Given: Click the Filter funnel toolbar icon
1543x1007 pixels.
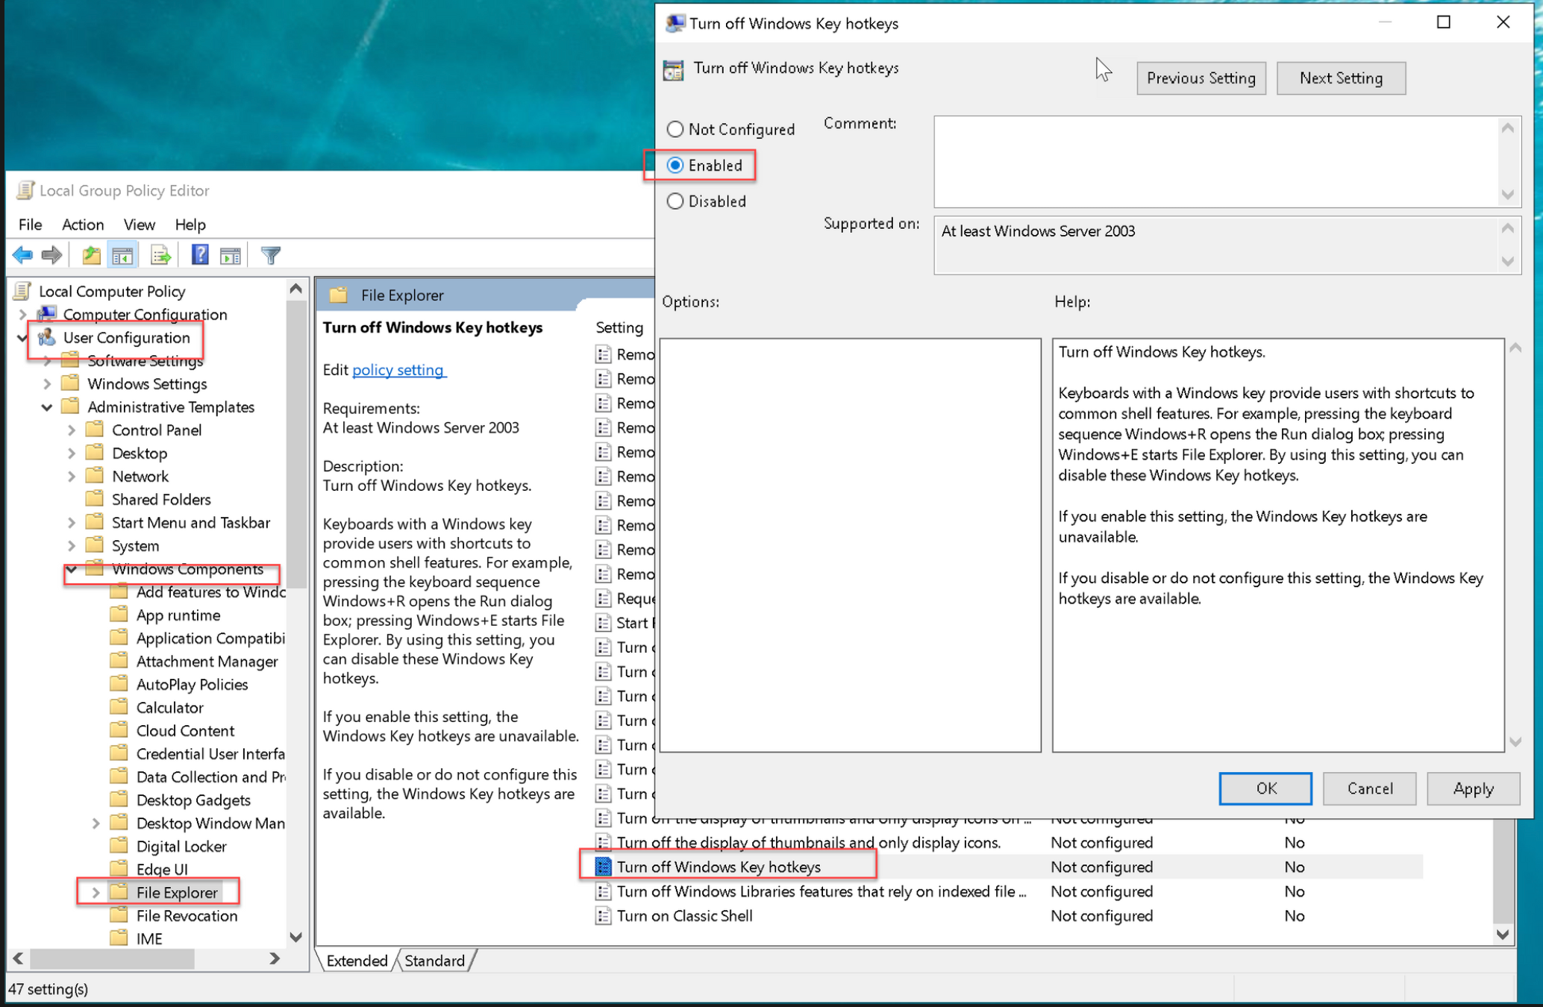Looking at the screenshot, I should pyautogui.click(x=270, y=256).
